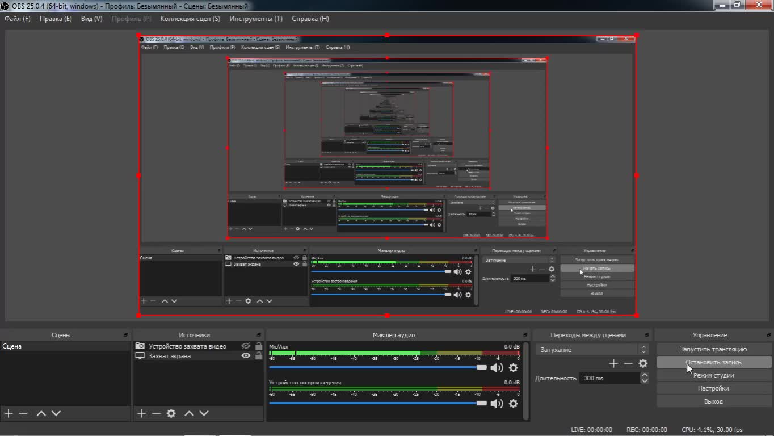Open the Затухание transition dropdown

pyautogui.click(x=592, y=350)
